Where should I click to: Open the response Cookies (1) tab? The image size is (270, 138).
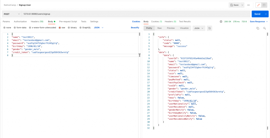[157, 21]
